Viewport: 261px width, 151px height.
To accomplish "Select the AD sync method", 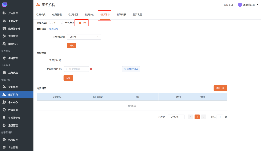I will [x=50, y=23].
